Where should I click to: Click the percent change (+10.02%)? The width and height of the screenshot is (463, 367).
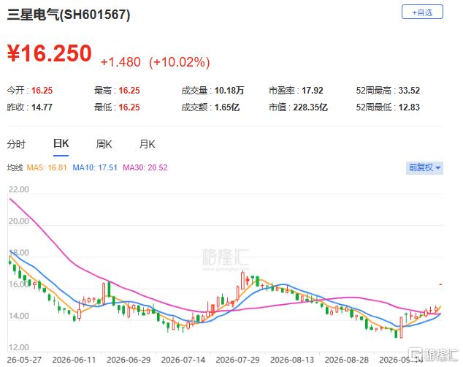(180, 62)
